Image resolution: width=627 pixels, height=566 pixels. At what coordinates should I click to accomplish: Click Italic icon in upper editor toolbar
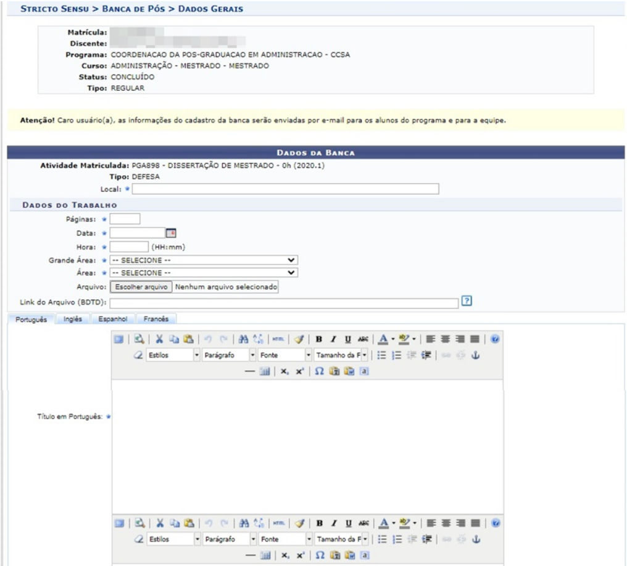pyautogui.click(x=333, y=339)
